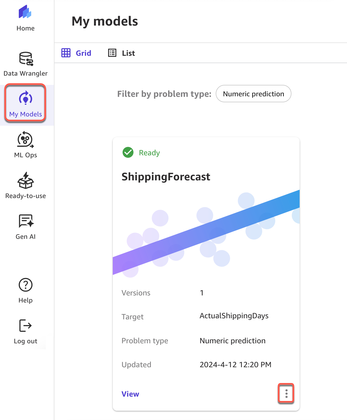Click the green Ready status checkmark
This screenshot has width=347, height=420.
tap(128, 153)
